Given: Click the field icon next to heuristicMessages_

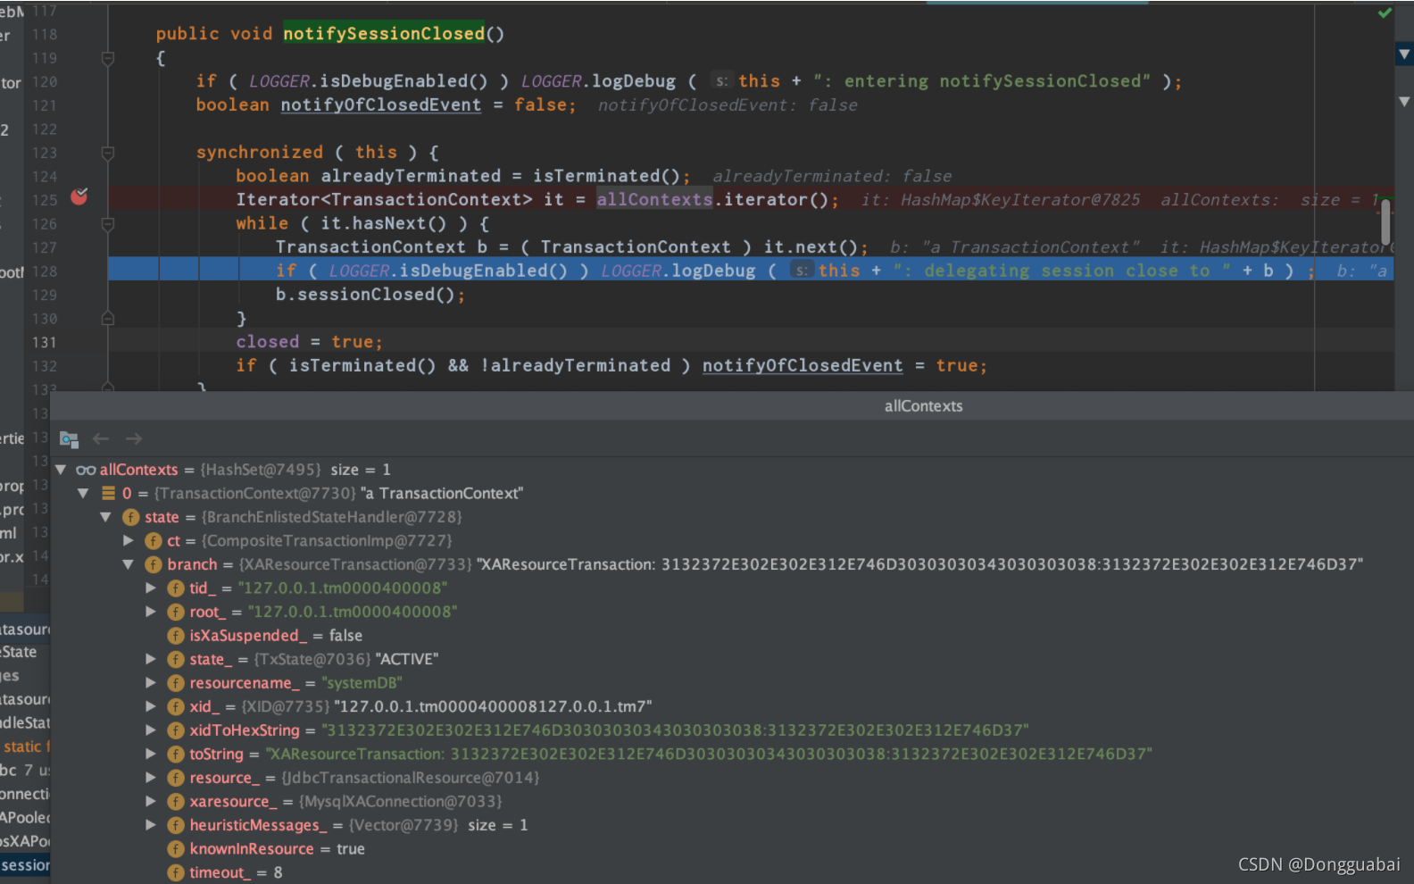Looking at the screenshot, I should point(176,825).
